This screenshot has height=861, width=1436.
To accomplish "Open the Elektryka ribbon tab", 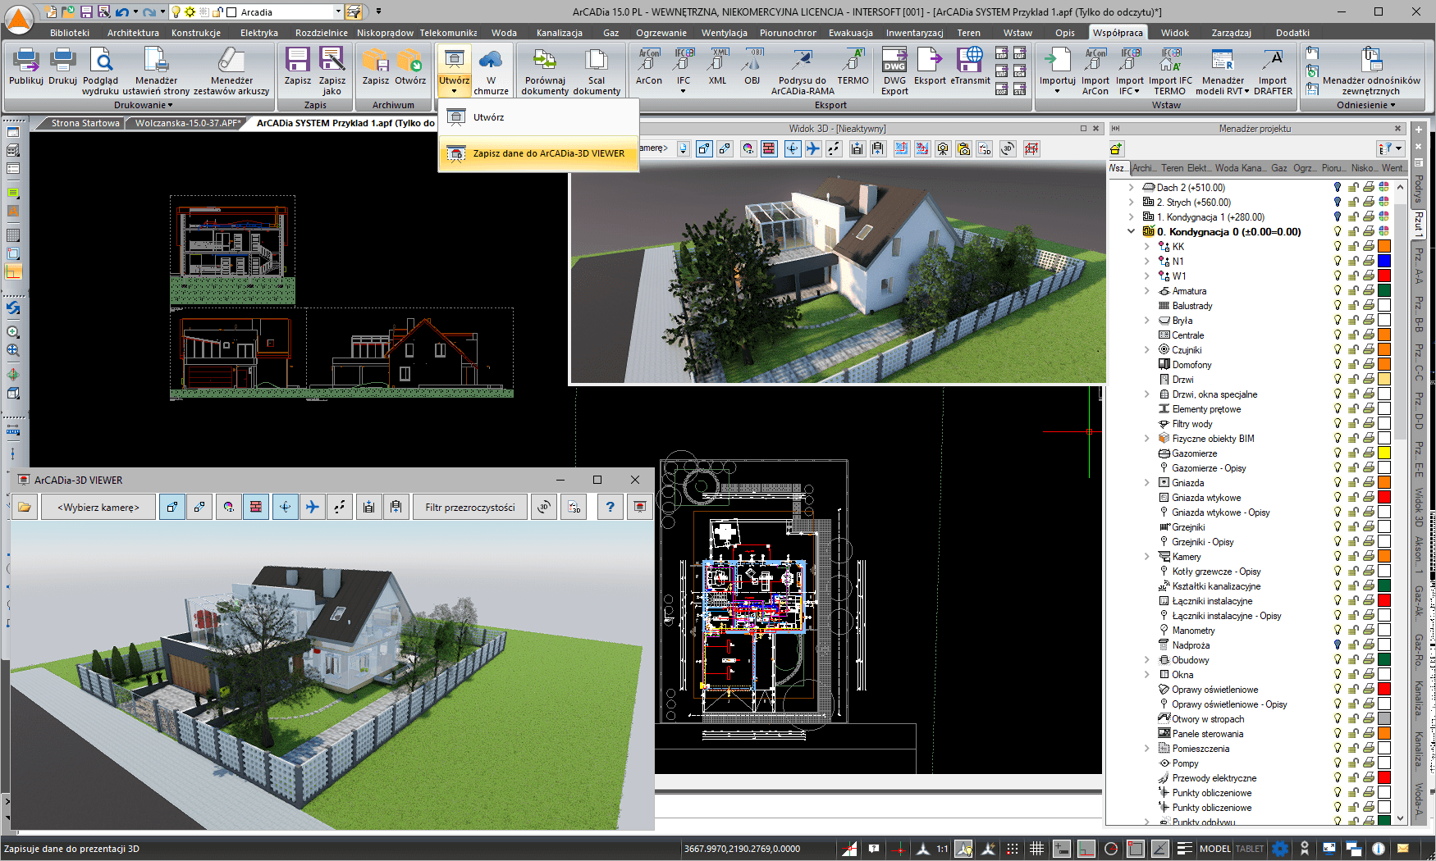I will [x=259, y=33].
